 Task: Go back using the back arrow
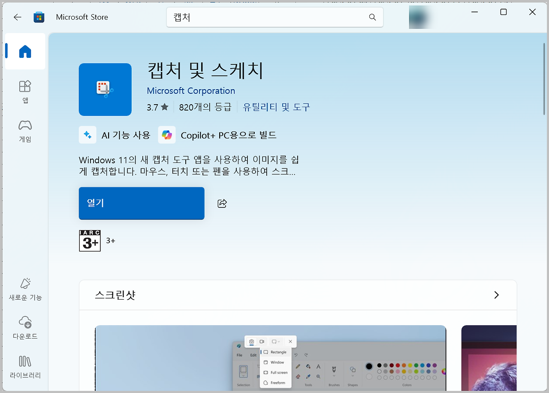17,17
